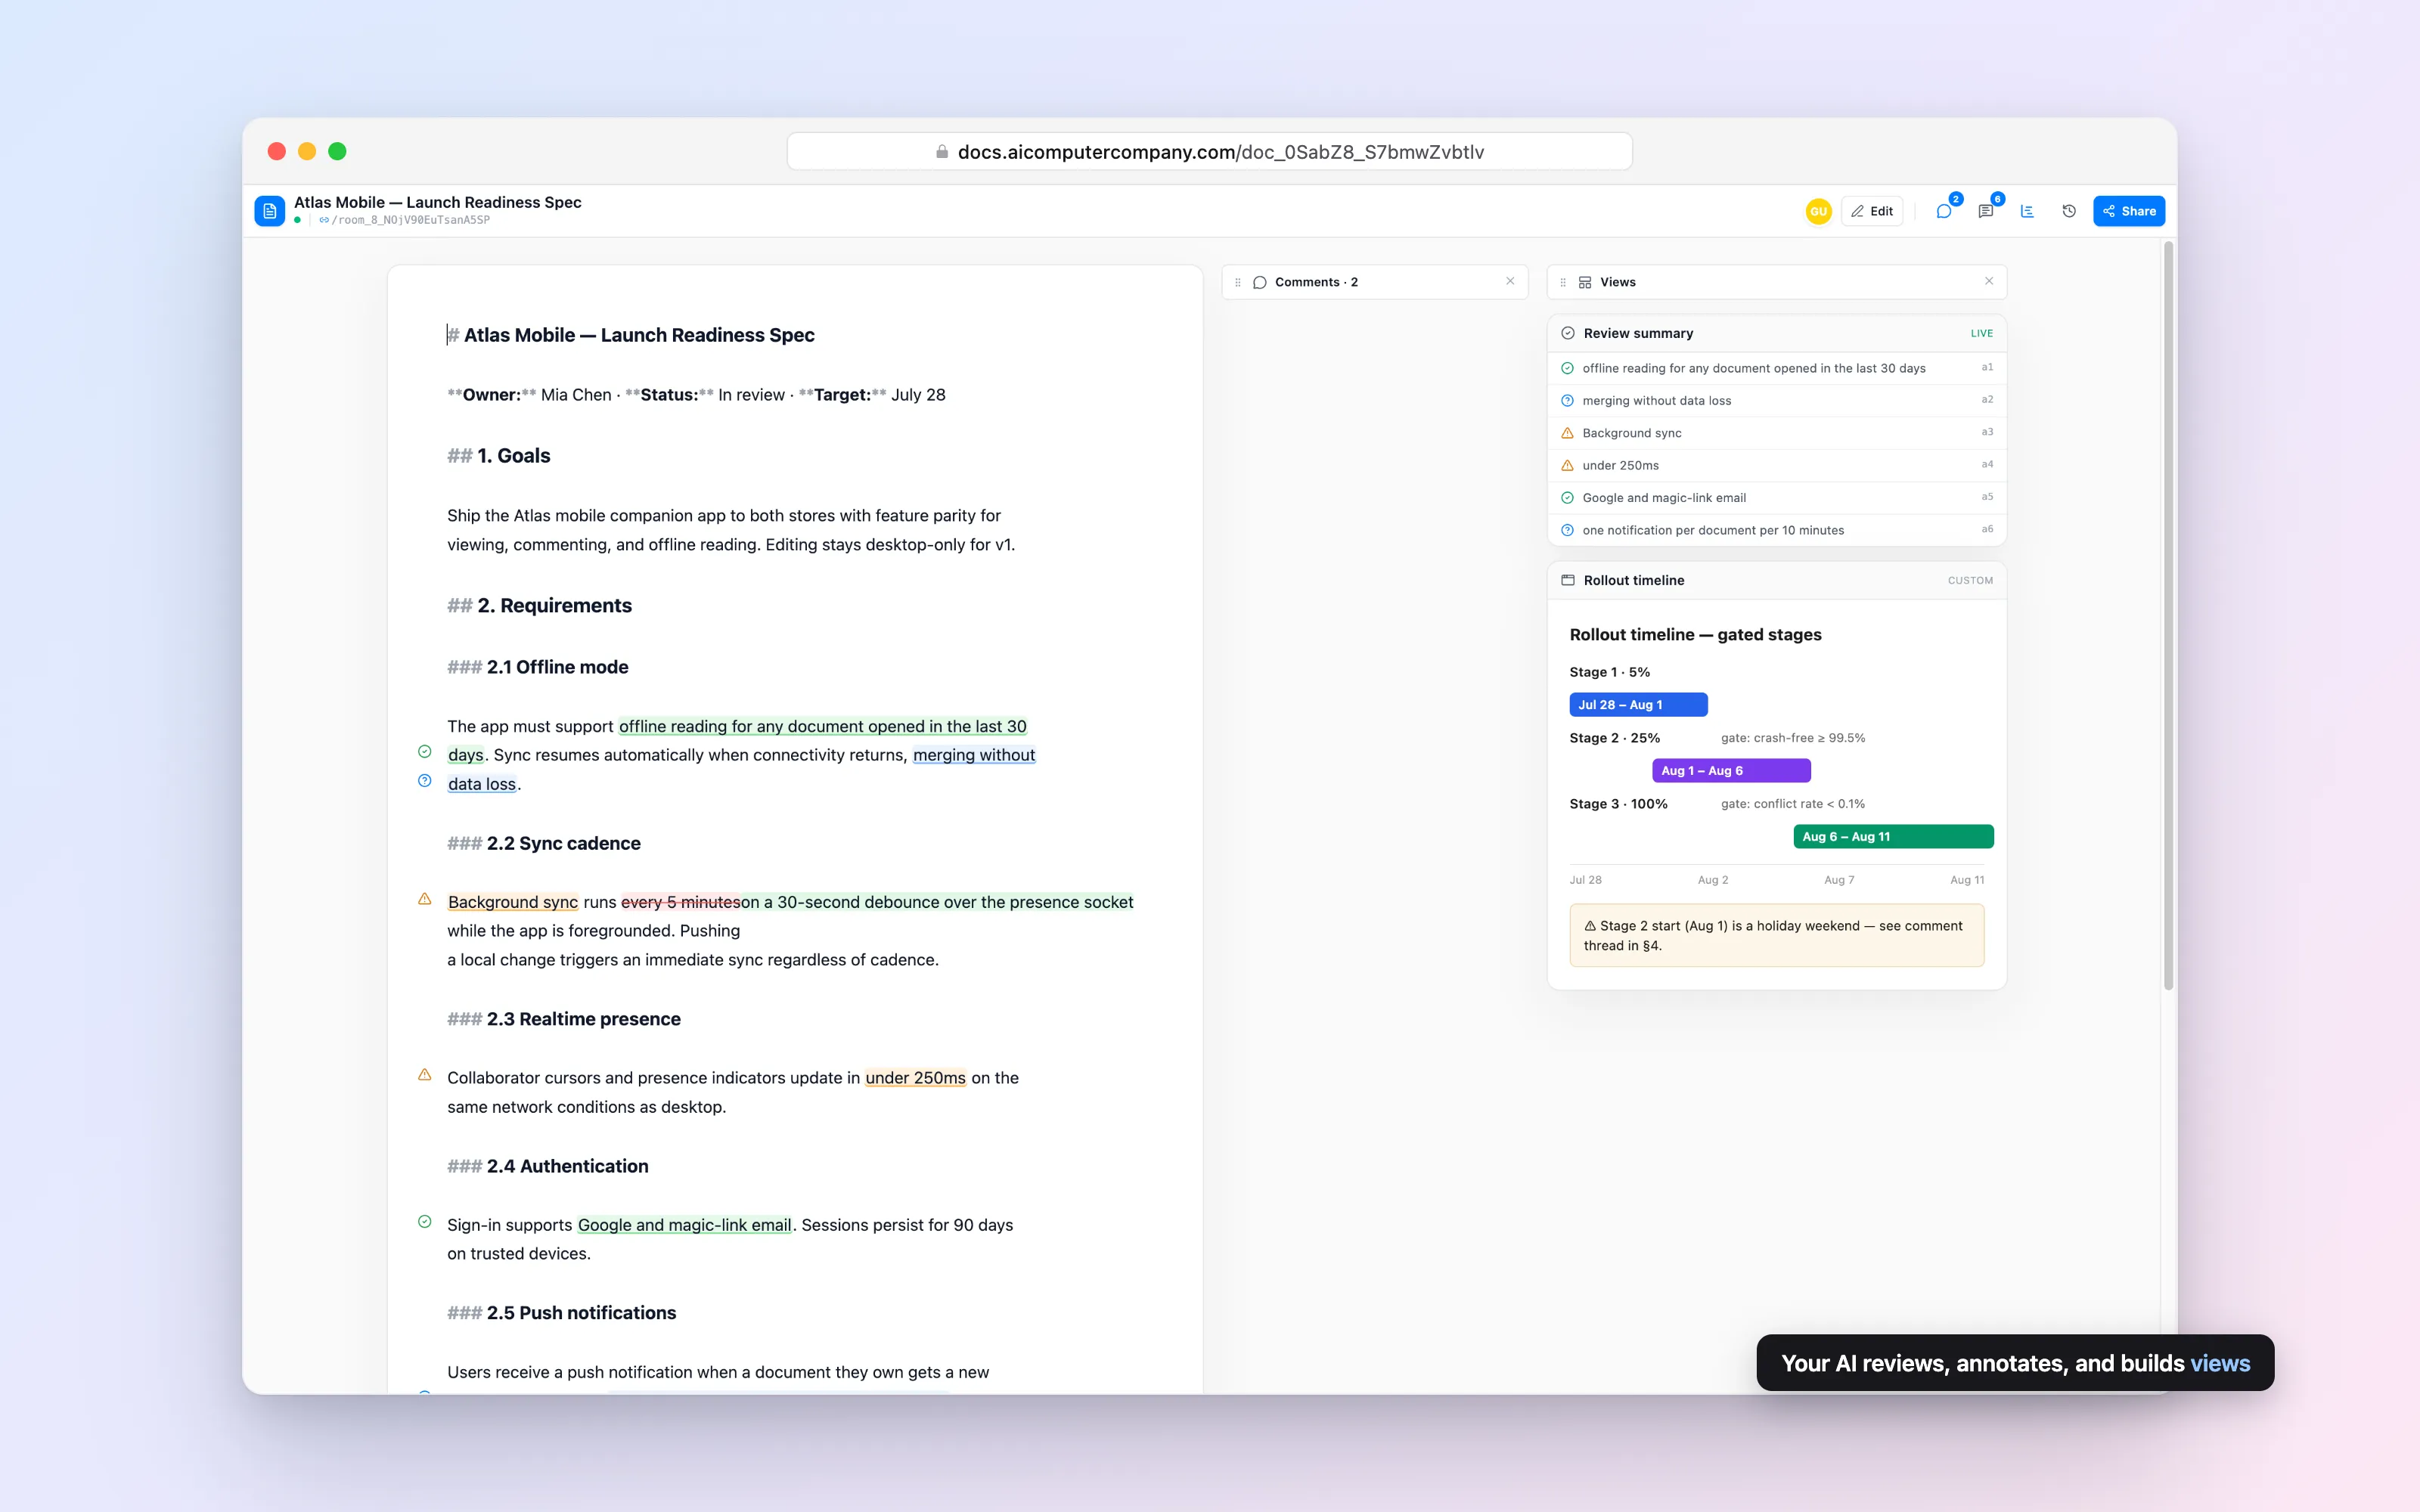
Task: Click the 'Stage 1 · 5%' label
Action: tap(1610, 672)
